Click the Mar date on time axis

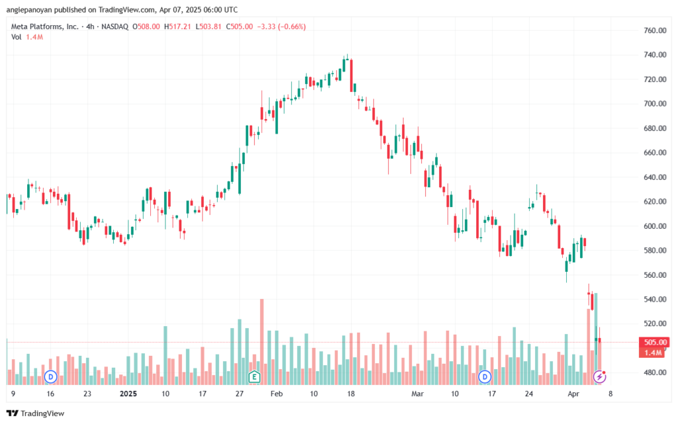(x=417, y=394)
